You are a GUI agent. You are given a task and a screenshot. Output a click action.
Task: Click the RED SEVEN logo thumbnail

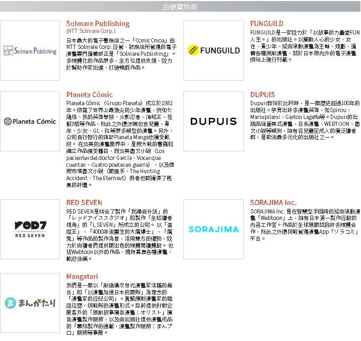pos(30,229)
